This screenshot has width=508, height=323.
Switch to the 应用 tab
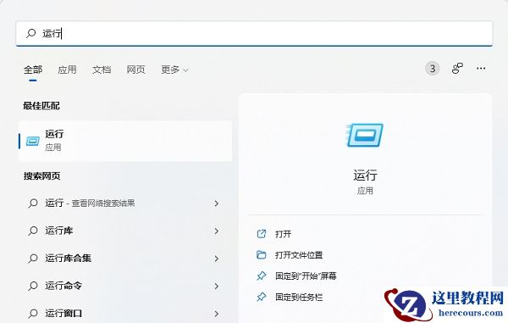(67, 70)
